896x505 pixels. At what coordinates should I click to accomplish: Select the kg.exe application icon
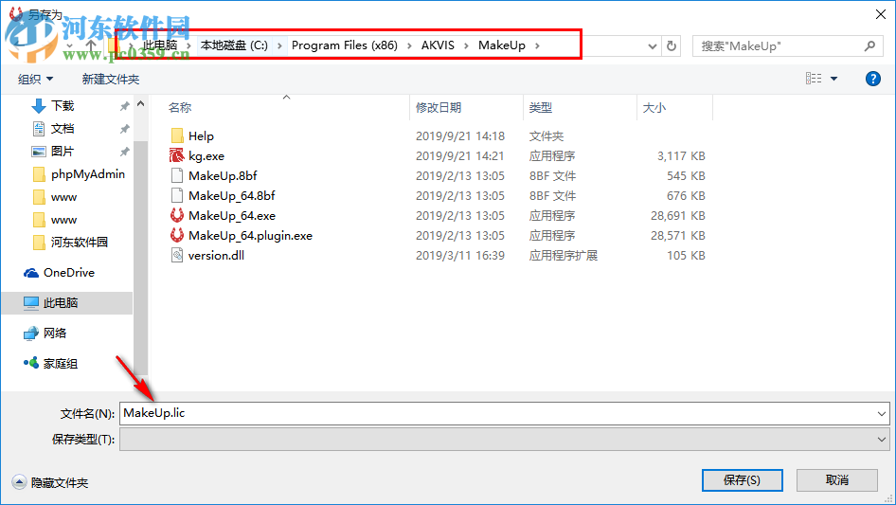[x=177, y=155]
